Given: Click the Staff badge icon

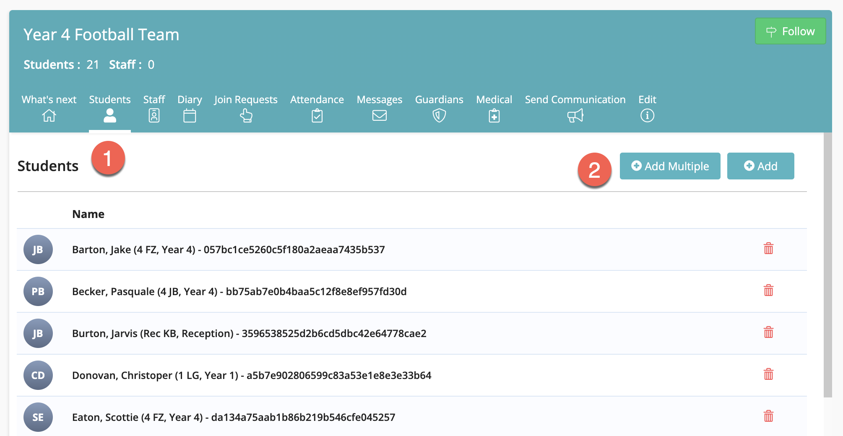Looking at the screenshot, I should (x=154, y=115).
